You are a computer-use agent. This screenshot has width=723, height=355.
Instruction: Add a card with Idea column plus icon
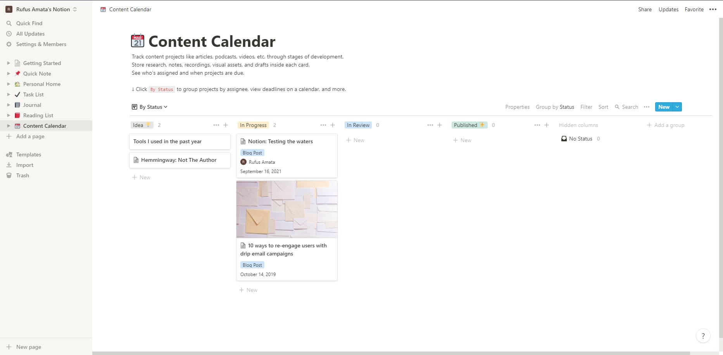(x=226, y=125)
